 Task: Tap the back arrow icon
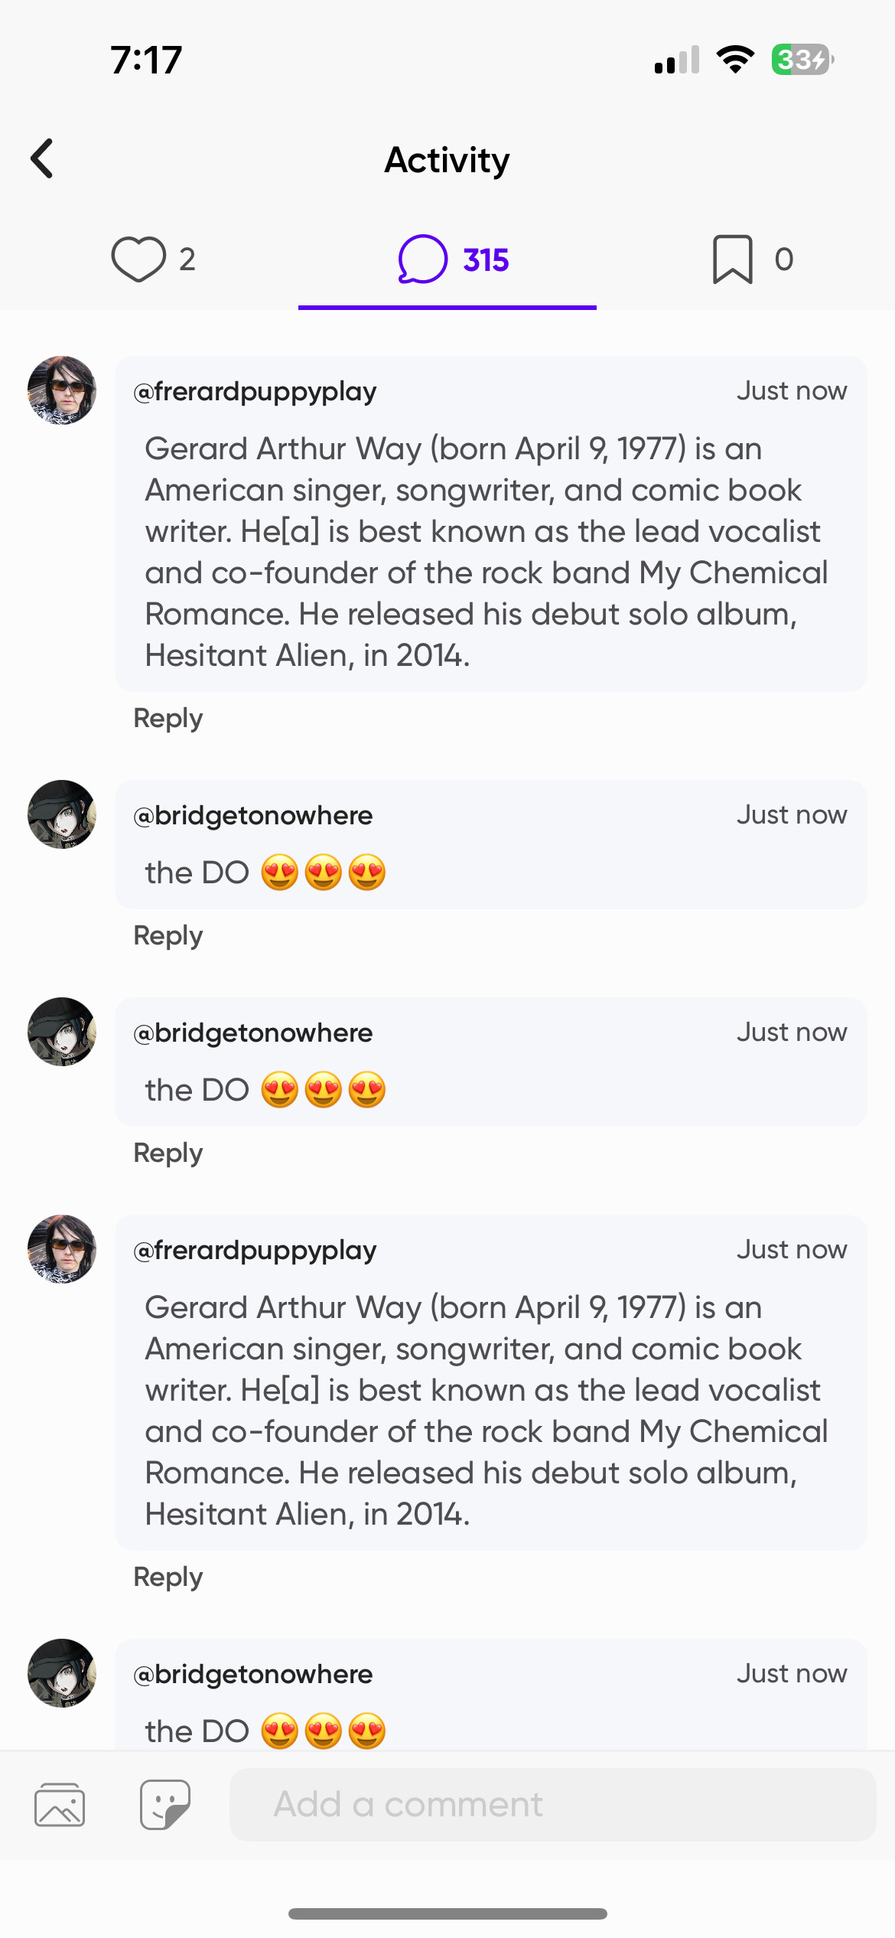43,159
